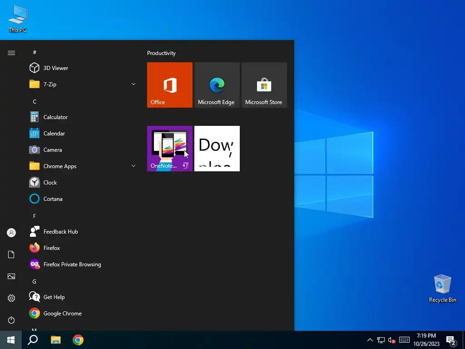Image resolution: width=465 pixels, height=349 pixels.
Task: Open the Office tile
Action: [170, 85]
